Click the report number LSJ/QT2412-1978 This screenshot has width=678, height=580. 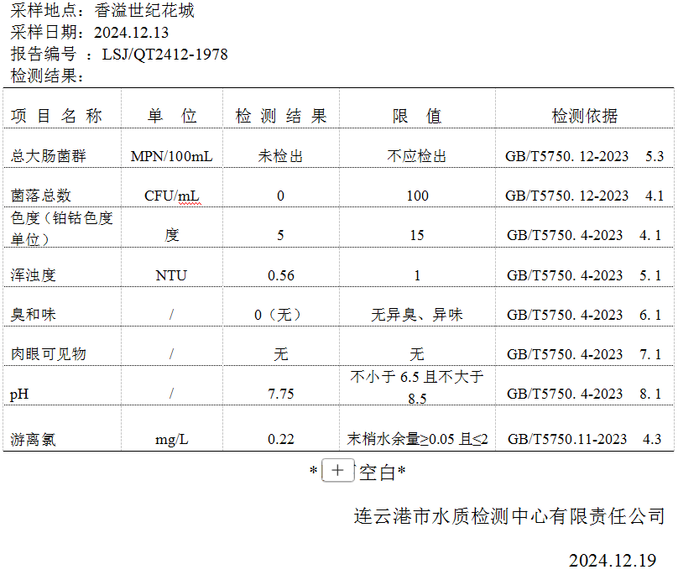[164, 55]
